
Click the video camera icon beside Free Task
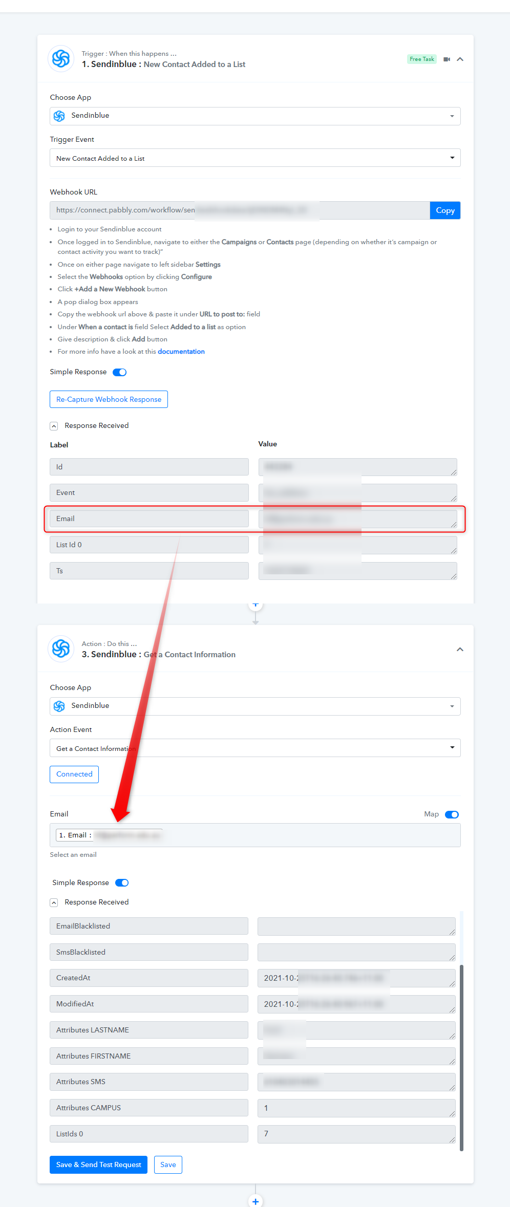[447, 59]
